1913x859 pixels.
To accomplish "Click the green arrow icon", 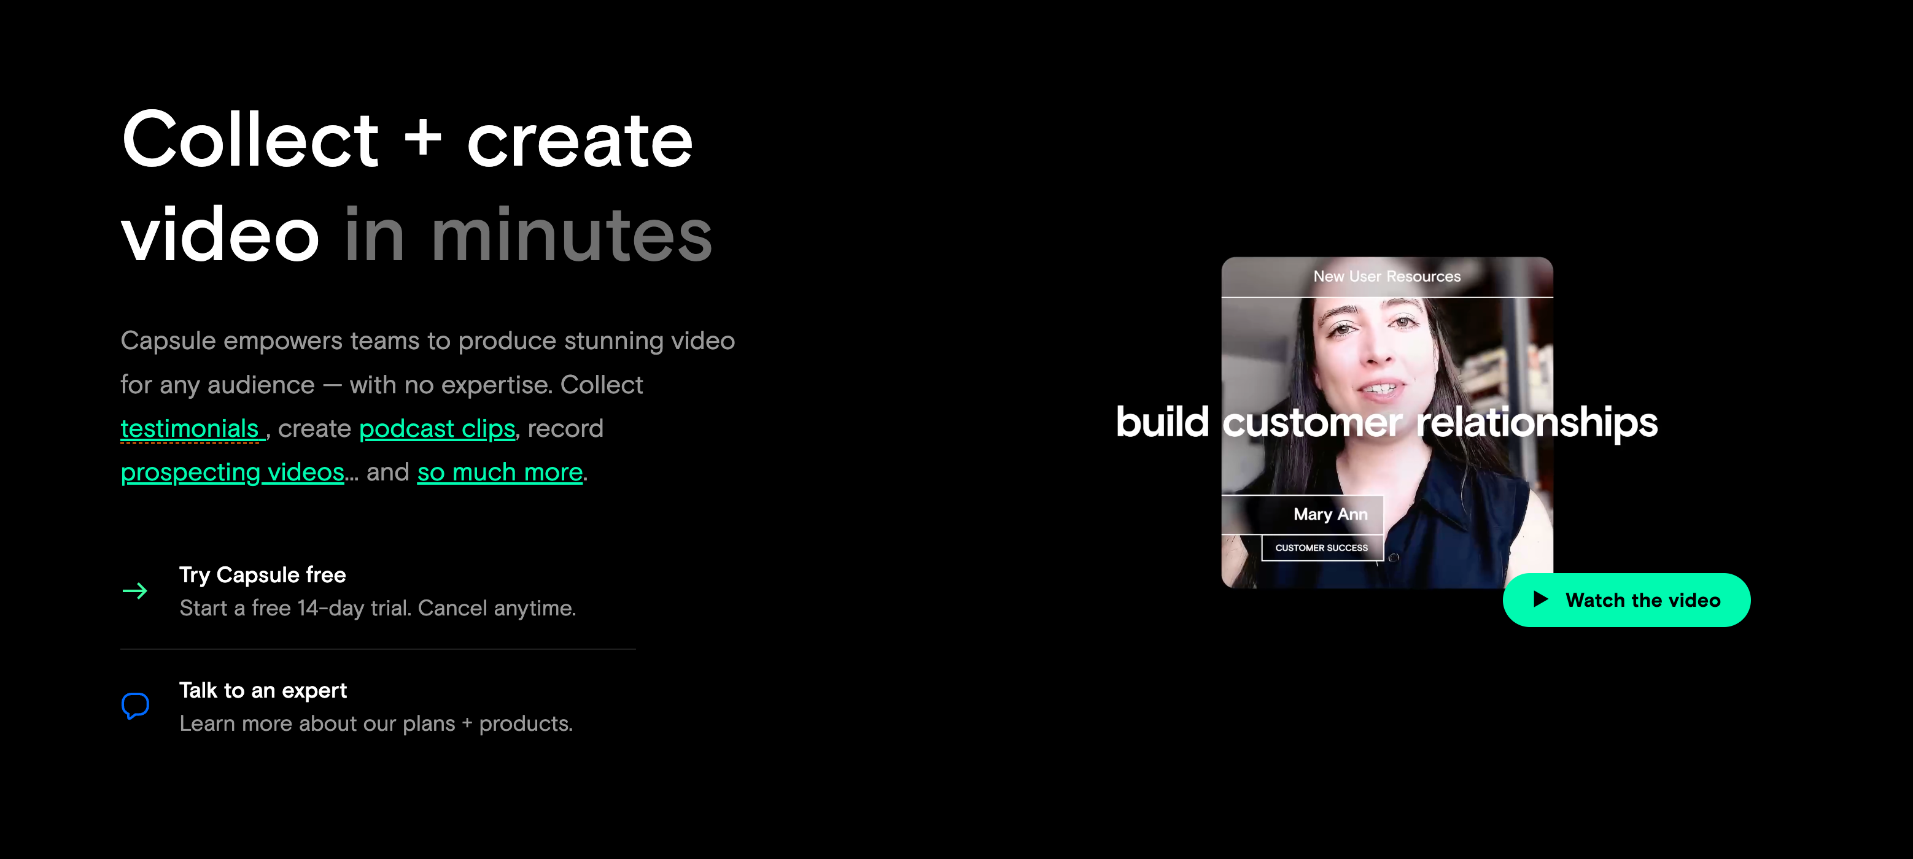I will pos(134,591).
